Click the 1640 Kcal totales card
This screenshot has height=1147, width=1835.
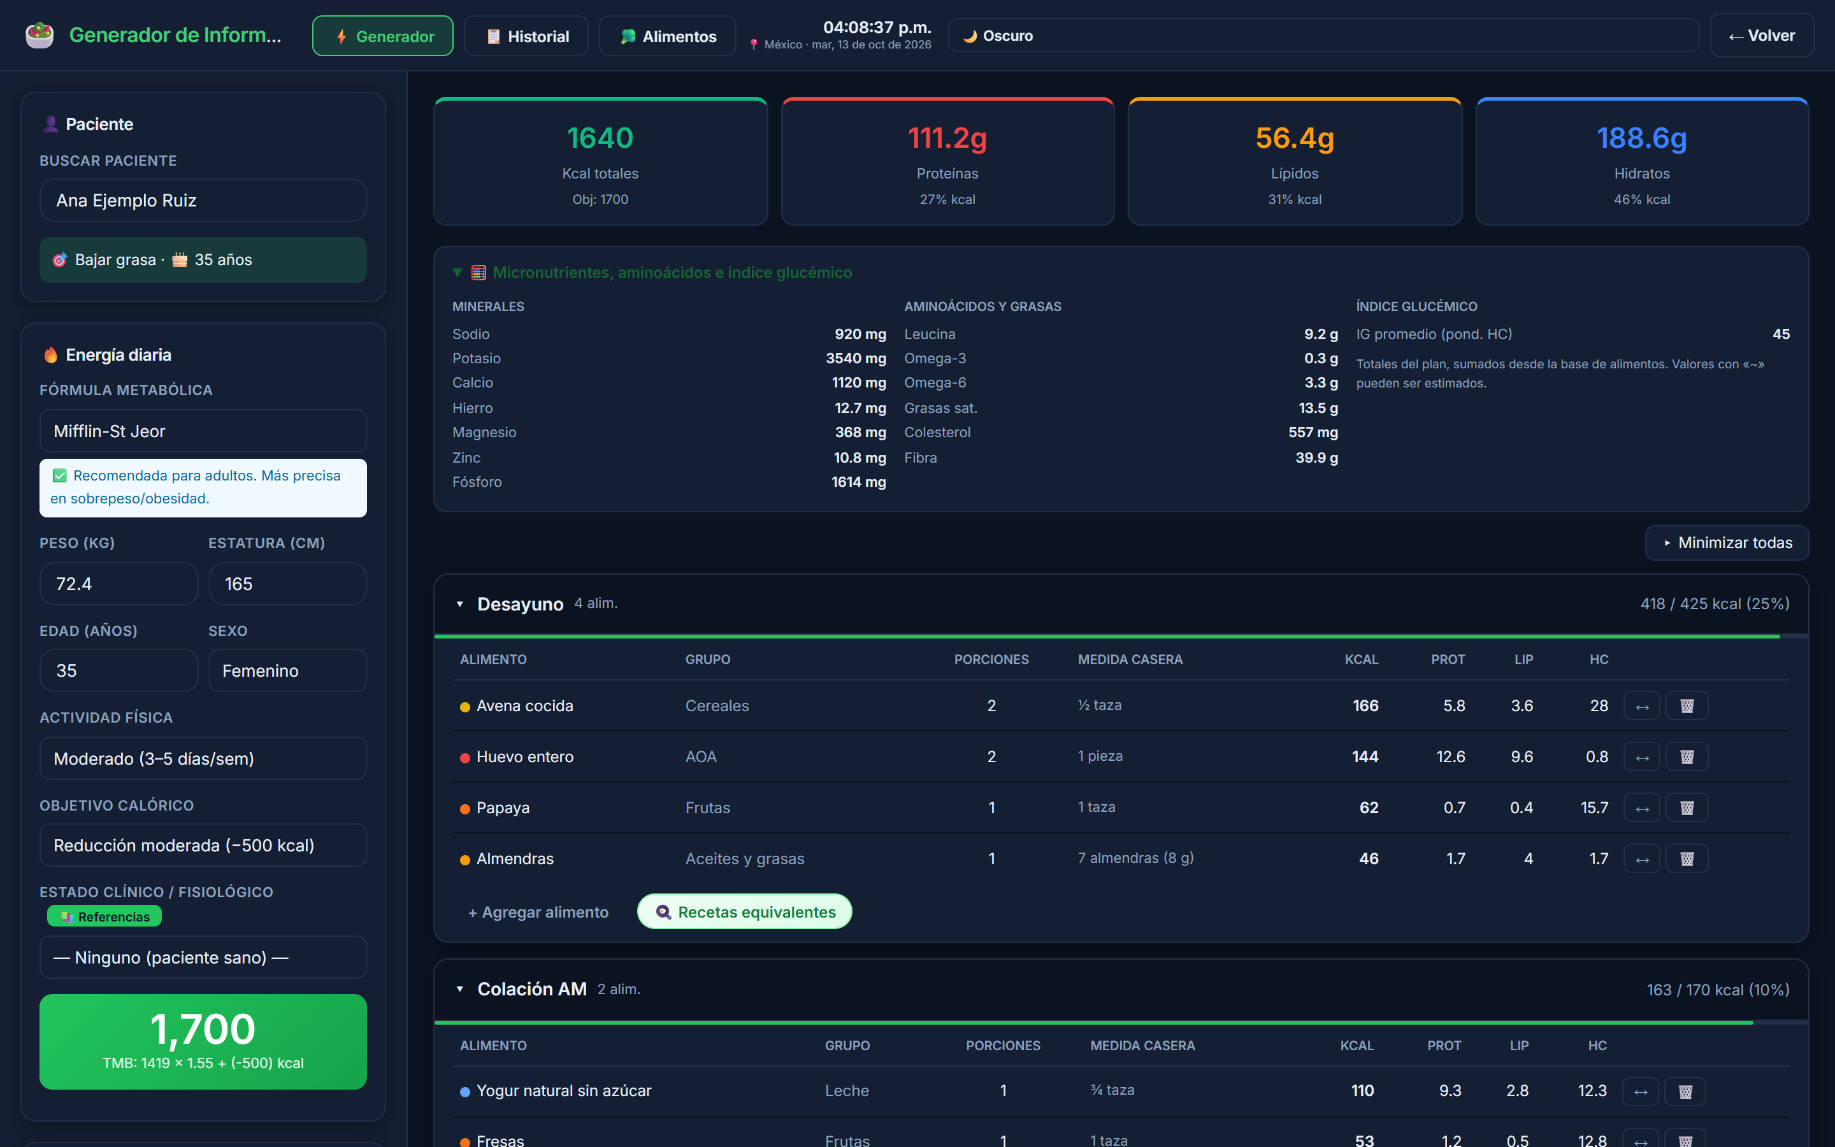[601, 162]
